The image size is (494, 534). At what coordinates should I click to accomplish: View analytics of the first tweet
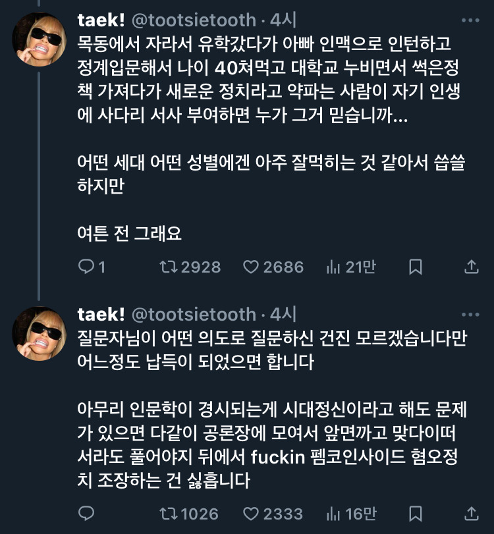pos(333,267)
